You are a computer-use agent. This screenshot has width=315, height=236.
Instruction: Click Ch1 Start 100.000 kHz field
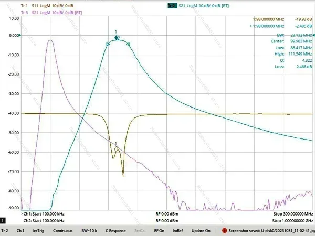click(x=43, y=214)
